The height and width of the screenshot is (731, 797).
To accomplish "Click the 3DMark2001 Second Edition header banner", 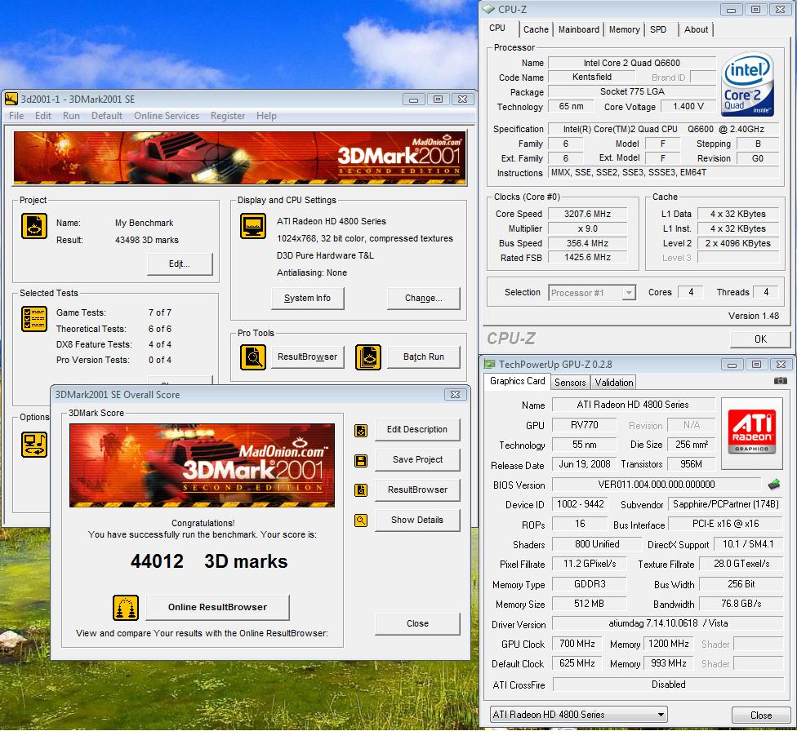I will [240, 157].
